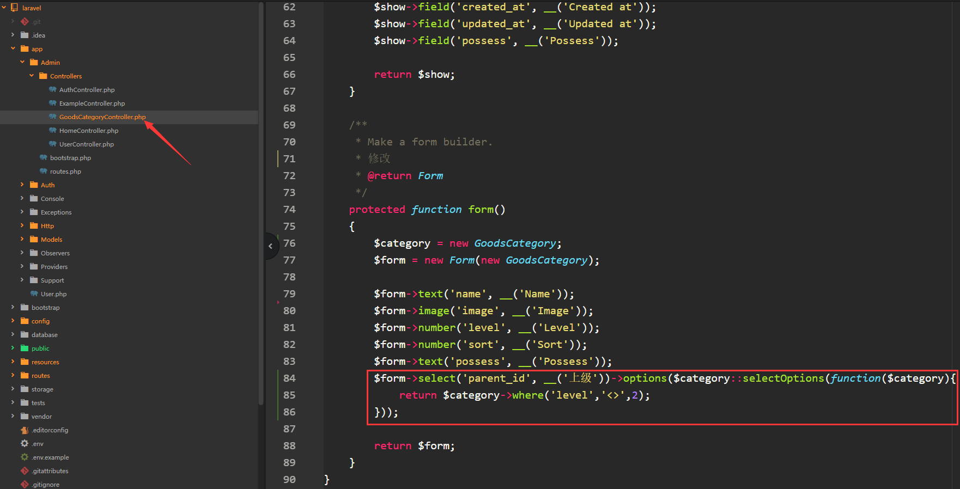
Task: Expand the Http folder chevron
Action: pyautogui.click(x=22, y=225)
